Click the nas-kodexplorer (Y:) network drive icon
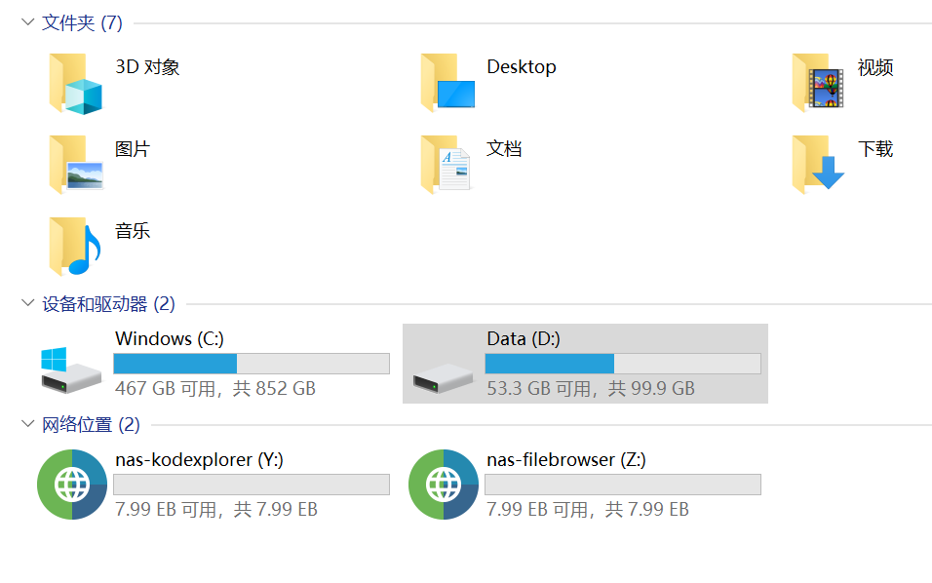Viewport: 932px width, 583px height. pyautogui.click(x=71, y=485)
